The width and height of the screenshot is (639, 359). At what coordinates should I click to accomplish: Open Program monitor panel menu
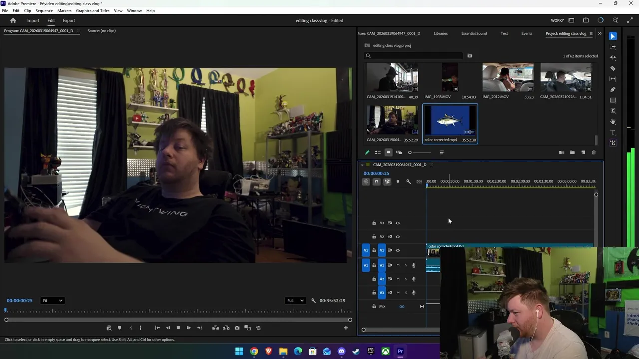coord(78,31)
